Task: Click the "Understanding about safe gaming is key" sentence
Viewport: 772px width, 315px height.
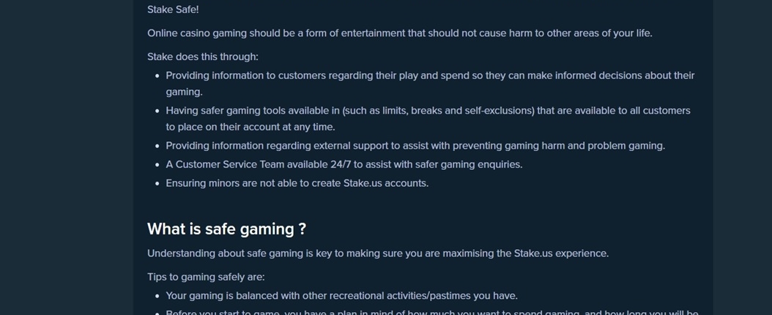Action: coord(378,253)
